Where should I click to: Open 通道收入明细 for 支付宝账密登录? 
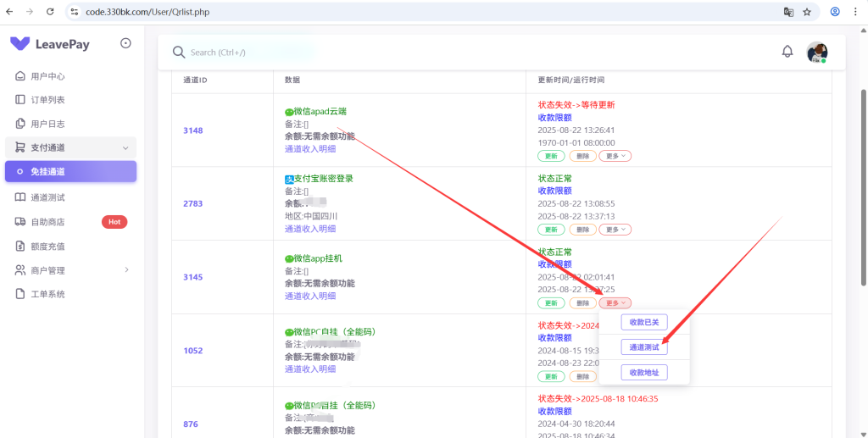click(x=310, y=229)
